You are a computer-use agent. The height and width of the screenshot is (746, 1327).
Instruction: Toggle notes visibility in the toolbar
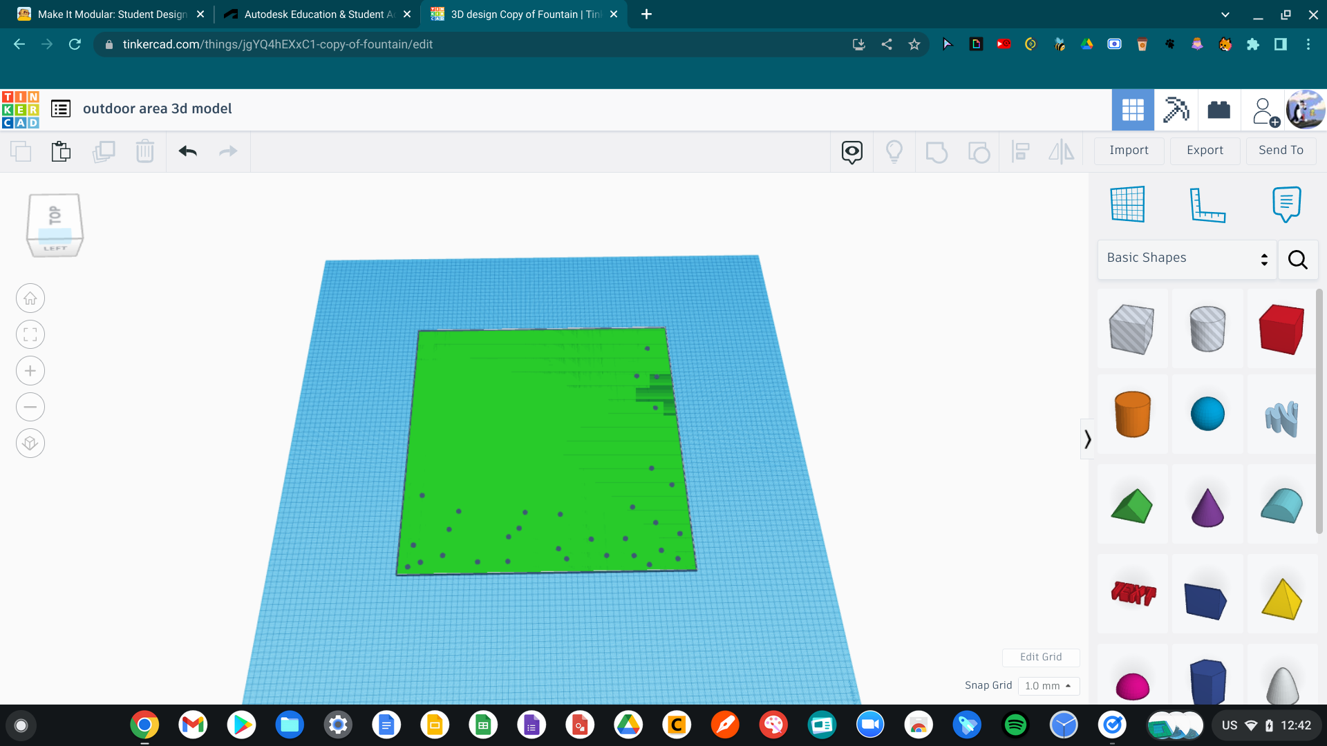(851, 151)
